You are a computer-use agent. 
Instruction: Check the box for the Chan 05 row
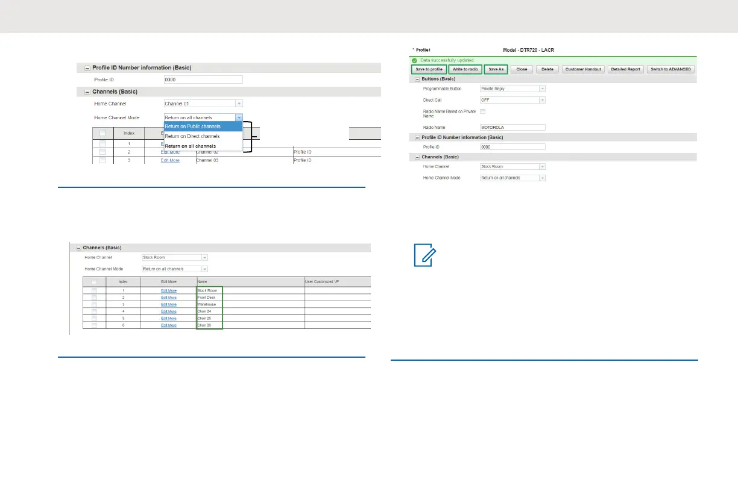coord(93,318)
